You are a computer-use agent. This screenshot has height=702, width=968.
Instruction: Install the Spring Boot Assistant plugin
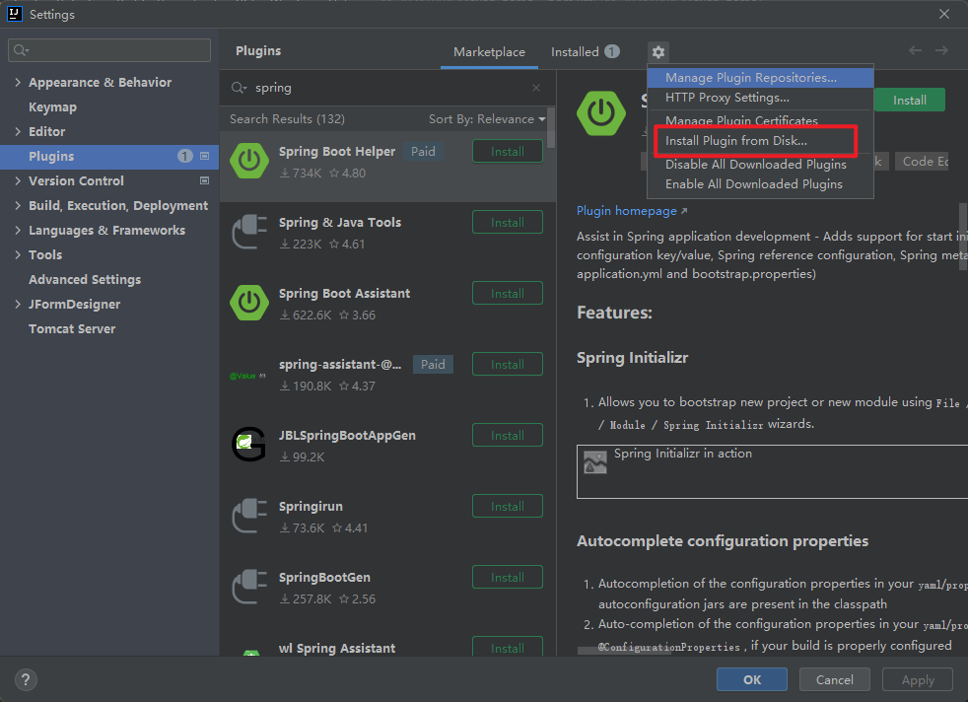tap(508, 293)
